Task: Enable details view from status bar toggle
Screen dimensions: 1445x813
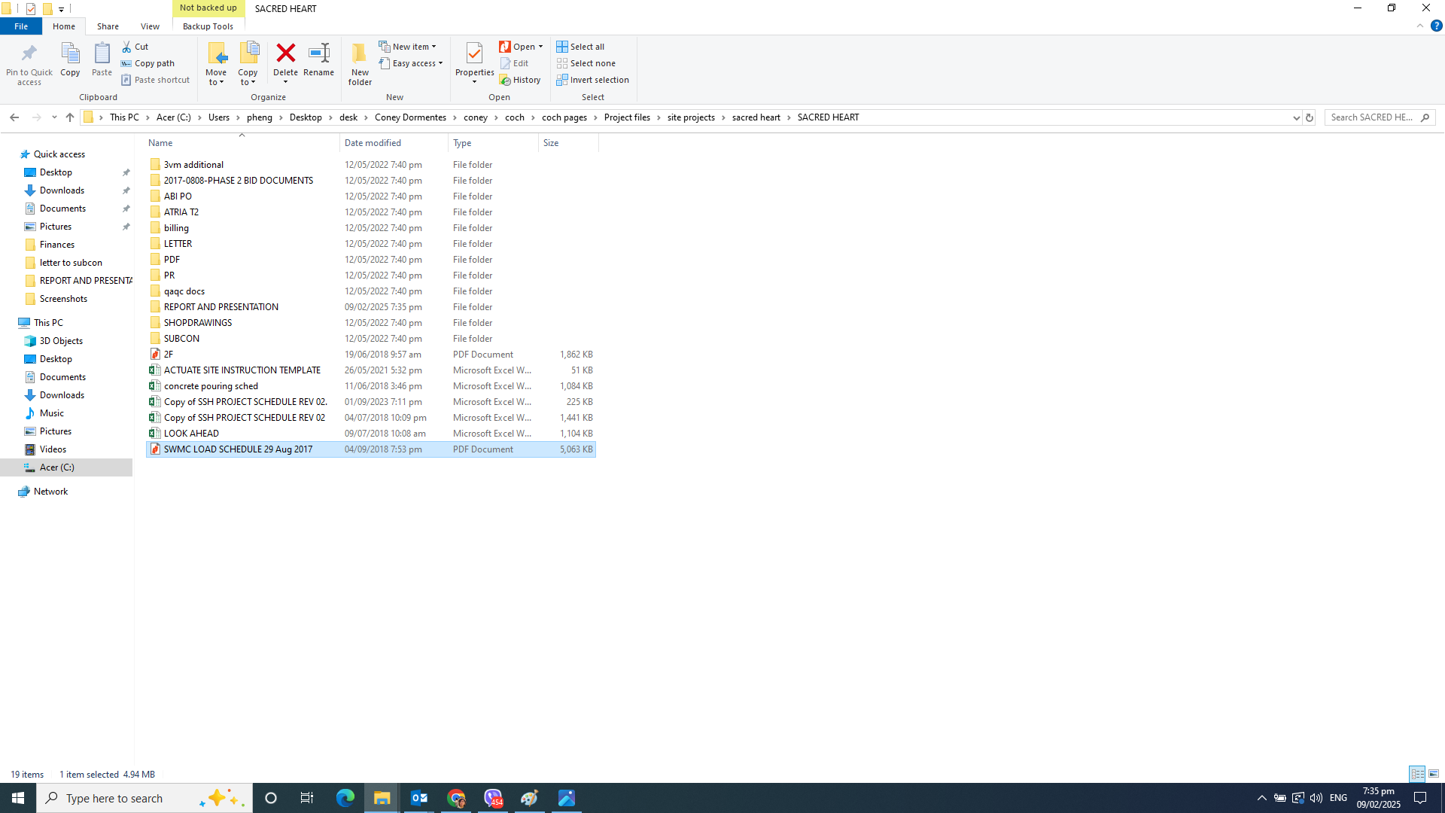Action: click(x=1419, y=773)
